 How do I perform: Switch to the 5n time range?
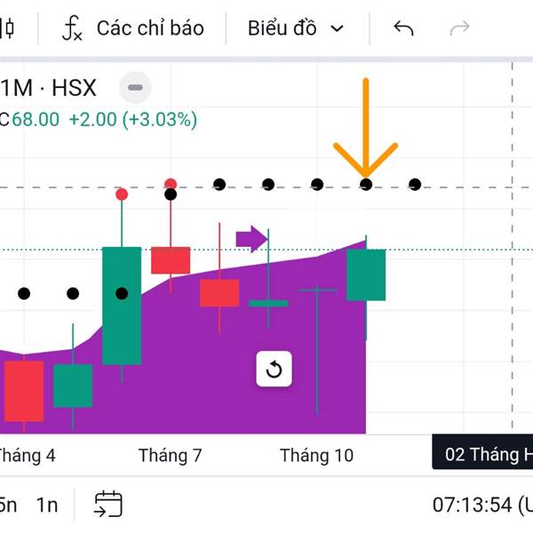(8, 505)
